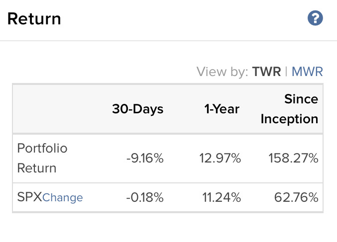The width and height of the screenshot is (337, 242).
Task: Click the portfolio 1-year value 12.97%
Action: (220, 159)
